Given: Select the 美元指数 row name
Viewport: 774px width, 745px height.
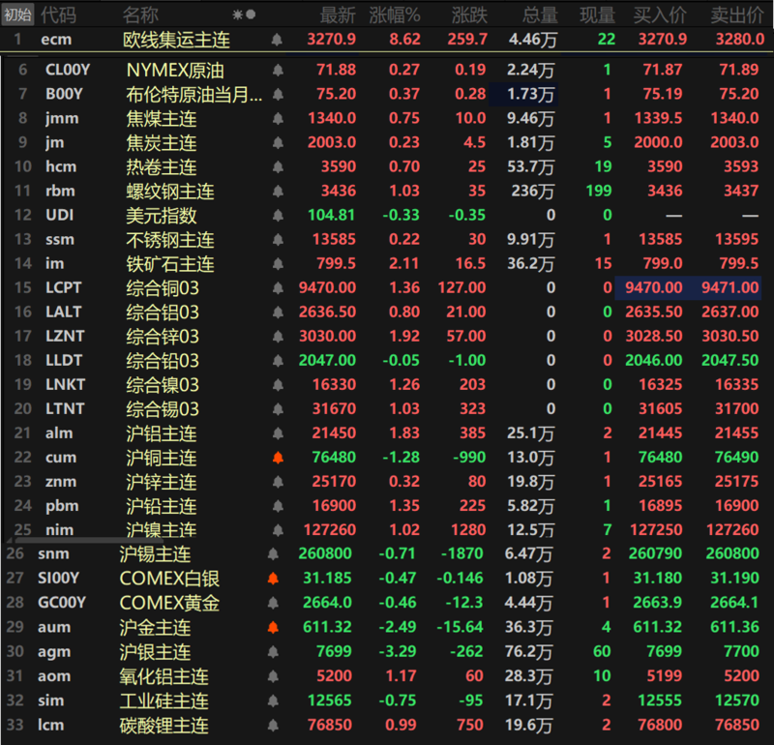Looking at the screenshot, I should click(162, 215).
